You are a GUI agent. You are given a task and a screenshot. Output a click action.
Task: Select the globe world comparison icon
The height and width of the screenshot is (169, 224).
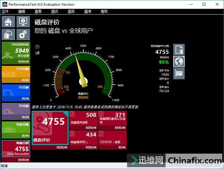[x=179, y=62]
